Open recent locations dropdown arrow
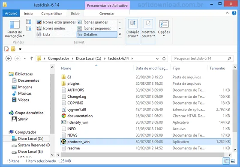 coord(25,58)
